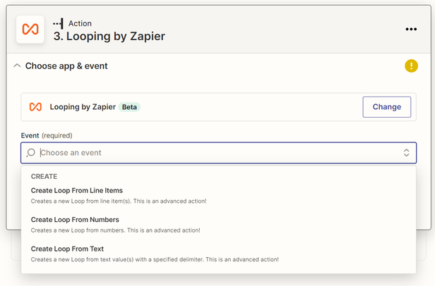Open the three-dot more options menu
The height and width of the screenshot is (286, 435).
[x=412, y=29]
